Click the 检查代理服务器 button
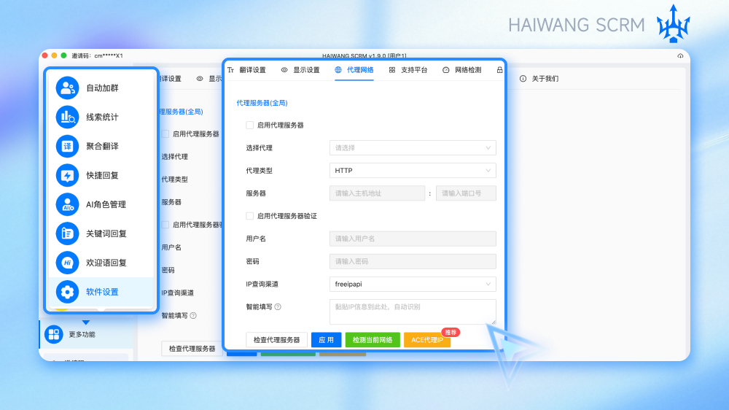This screenshot has width=729, height=410. 276,340
